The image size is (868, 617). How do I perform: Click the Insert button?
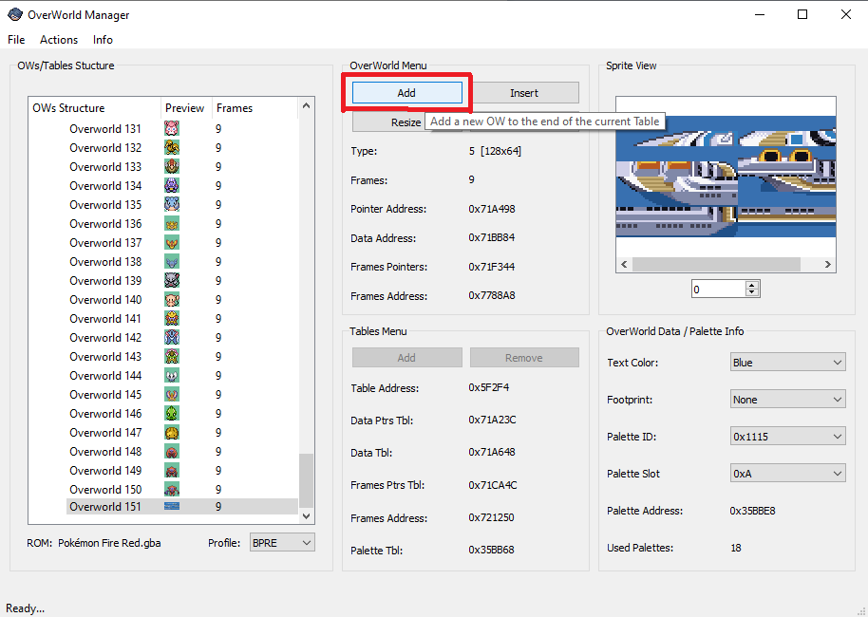[x=524, y=93]
